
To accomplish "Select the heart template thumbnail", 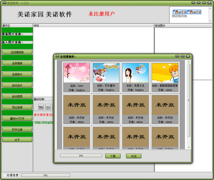I will point(77,73).
